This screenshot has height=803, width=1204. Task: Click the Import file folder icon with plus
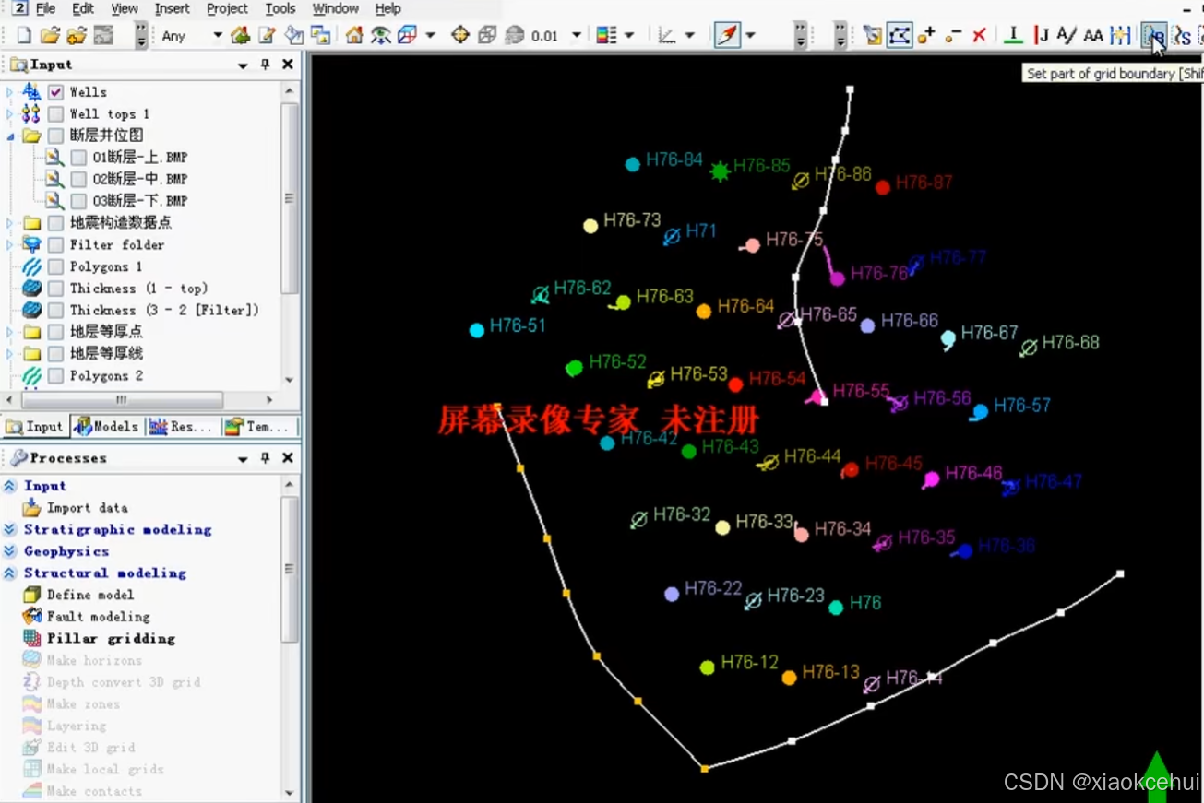[x=77, y=36]
